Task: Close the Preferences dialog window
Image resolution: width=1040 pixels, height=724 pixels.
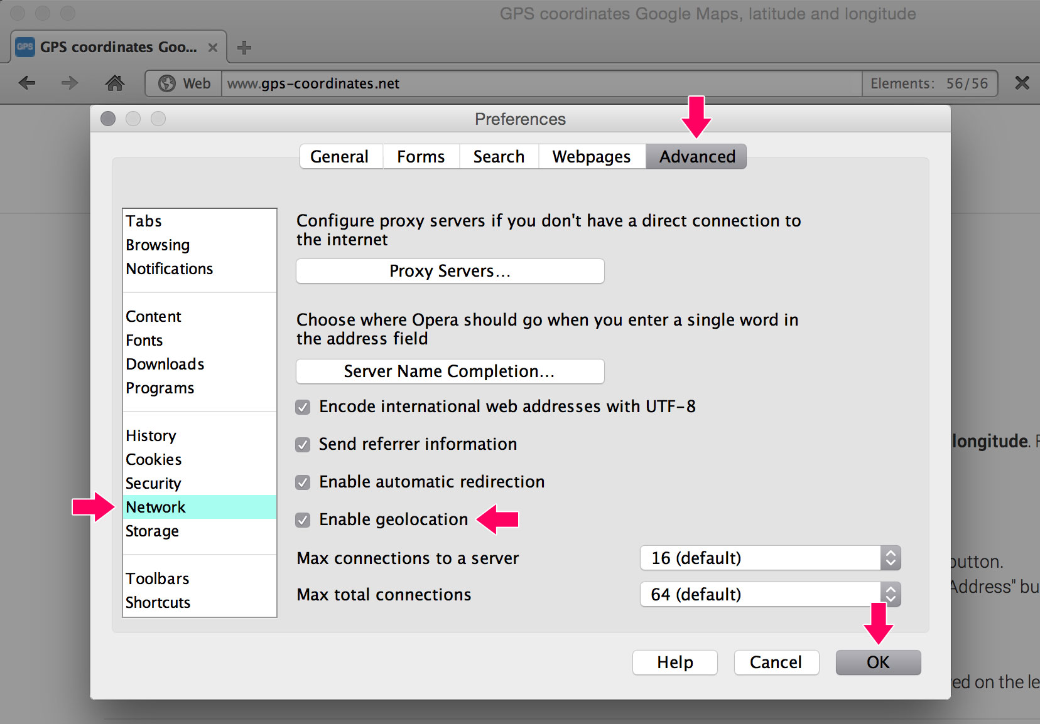Action: (x=108, y=119)
